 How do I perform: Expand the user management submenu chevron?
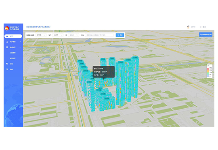click(x=20, y=42)
